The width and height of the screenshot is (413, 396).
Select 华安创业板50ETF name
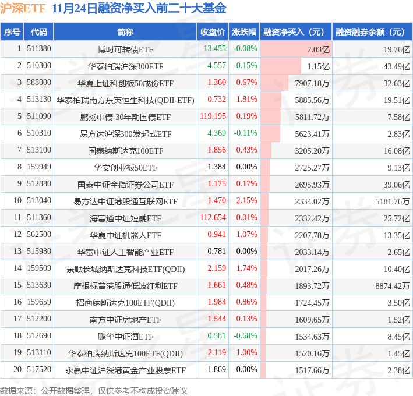(125, 168)
